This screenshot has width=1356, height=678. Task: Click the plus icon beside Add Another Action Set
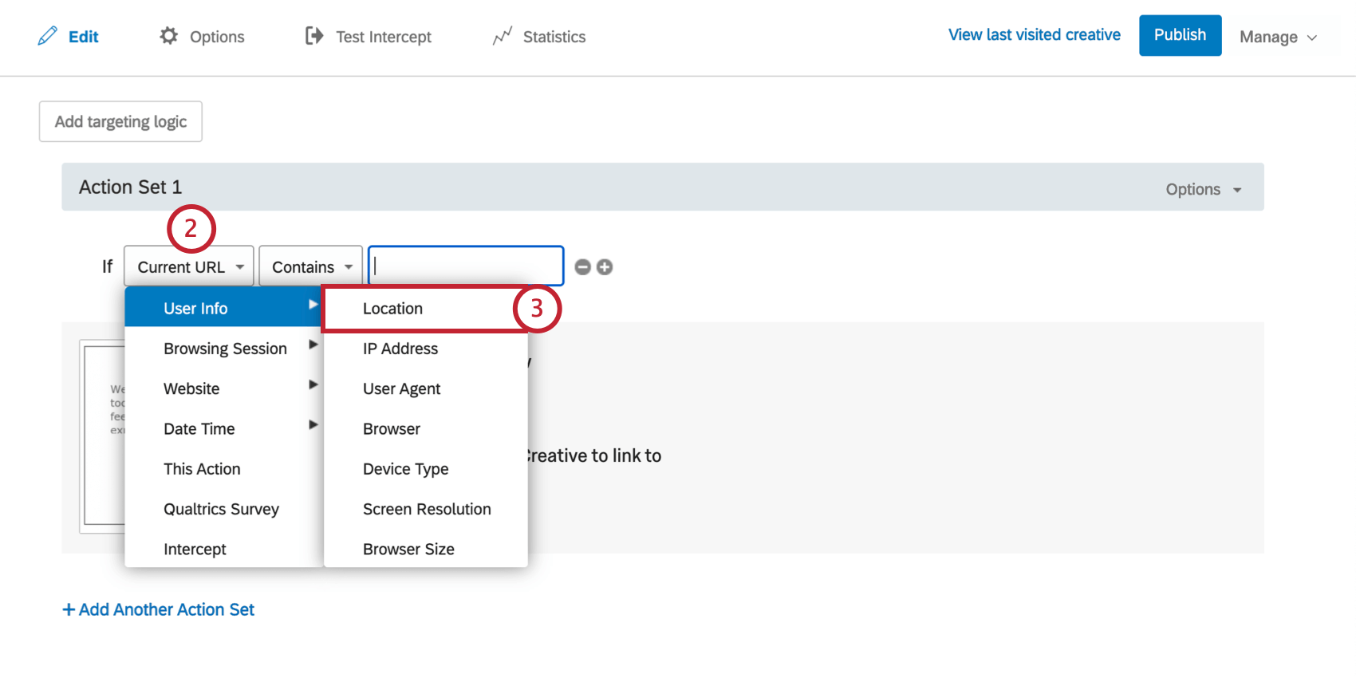[x=69, y=609]
